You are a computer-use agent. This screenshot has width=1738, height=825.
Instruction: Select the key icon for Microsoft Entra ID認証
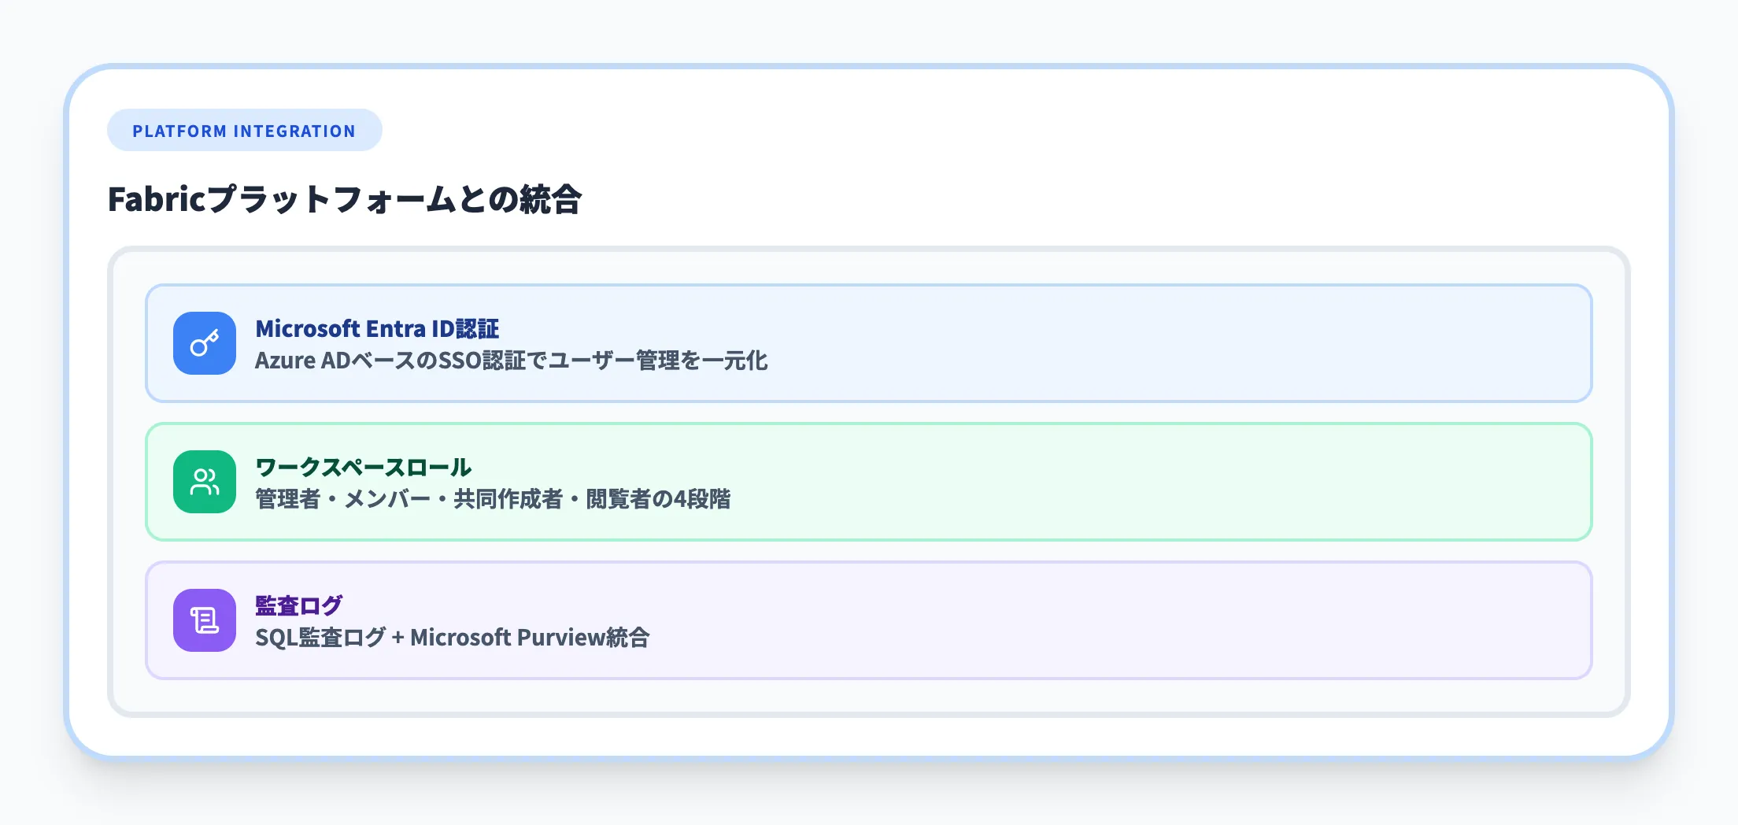(x=205, y=342)
